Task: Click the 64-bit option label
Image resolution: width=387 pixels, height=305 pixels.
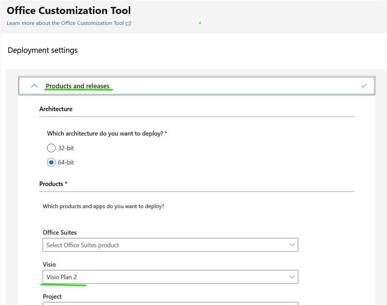Action: [x=66, y=162]
